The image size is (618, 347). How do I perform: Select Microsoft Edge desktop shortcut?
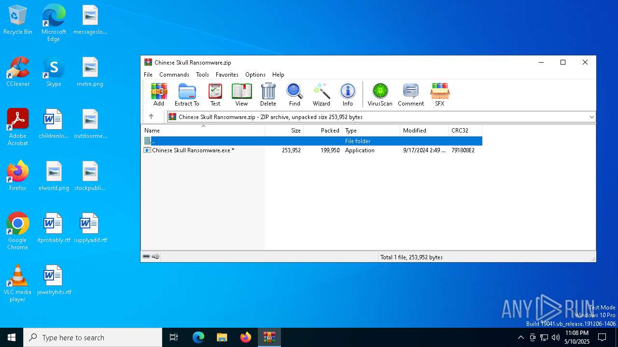point(54,23)
